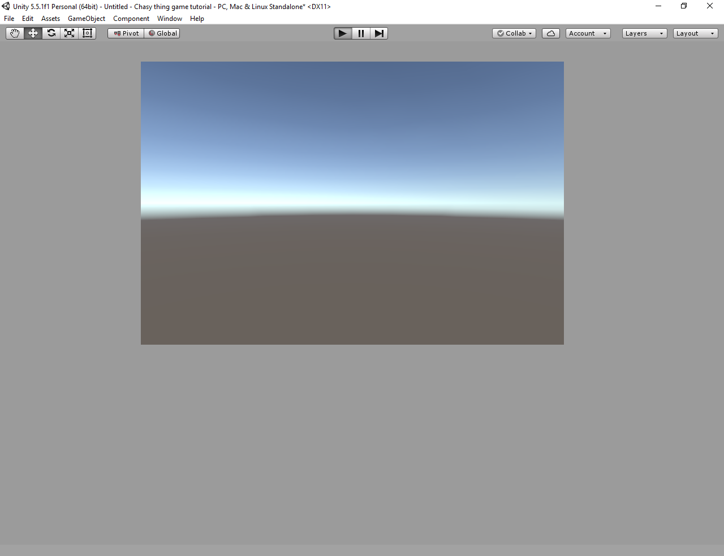
Task: Select the Hand tool
Action: click(15, 33)
